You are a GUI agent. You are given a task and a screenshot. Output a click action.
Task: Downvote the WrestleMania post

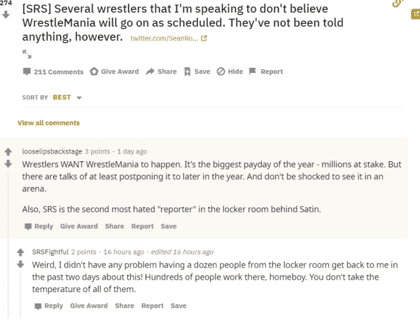click(6, 14)
